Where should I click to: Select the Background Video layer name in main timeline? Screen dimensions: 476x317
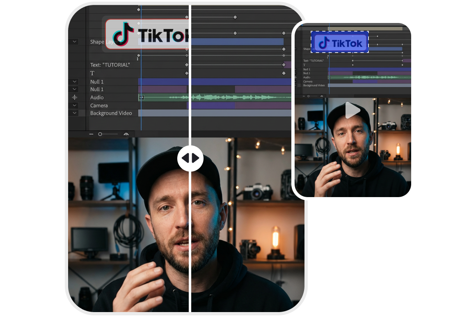click(x=111, y=113)
